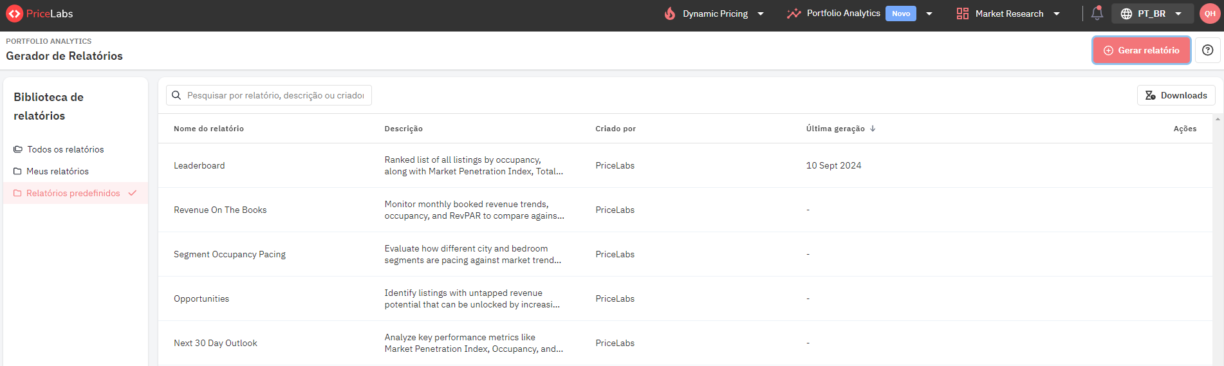1224x366 pixels.
Task: Click the Gerar relatório button
Action: pos(1142,50)
